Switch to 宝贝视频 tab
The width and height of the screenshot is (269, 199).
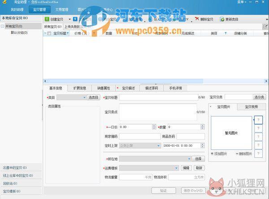pos(252,107)
